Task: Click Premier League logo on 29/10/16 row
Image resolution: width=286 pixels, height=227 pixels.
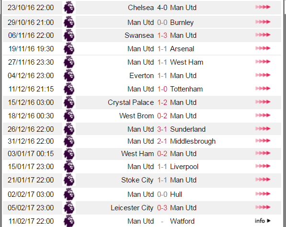Action: [69, 22]
